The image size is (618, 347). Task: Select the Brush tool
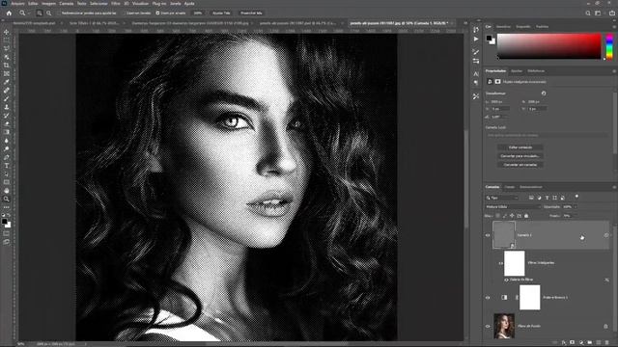[x=7, y=98]
